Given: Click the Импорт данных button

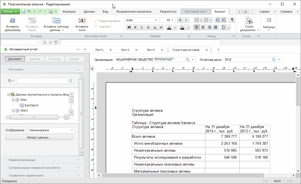Looking at the screenshot, I should coord(39,137).
